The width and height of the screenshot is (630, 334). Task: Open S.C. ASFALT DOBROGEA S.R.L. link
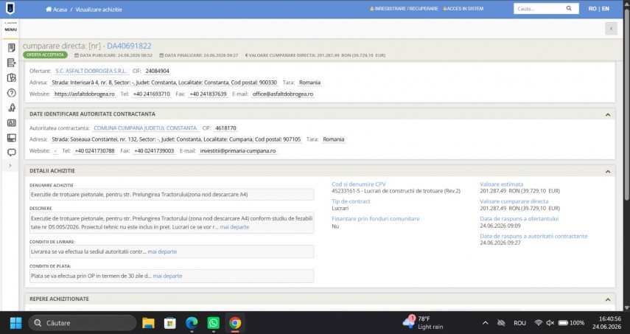pos(91,71)
